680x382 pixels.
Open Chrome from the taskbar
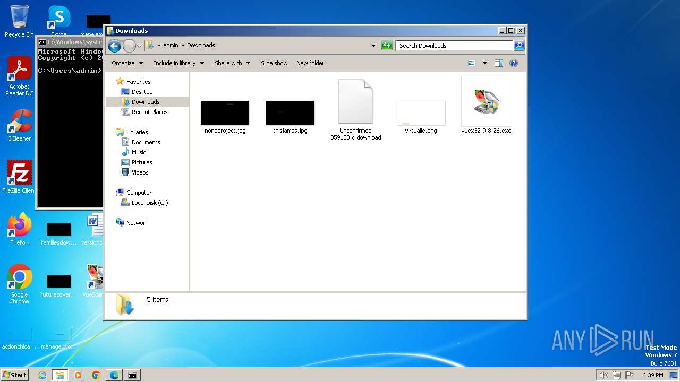(96, 375)
